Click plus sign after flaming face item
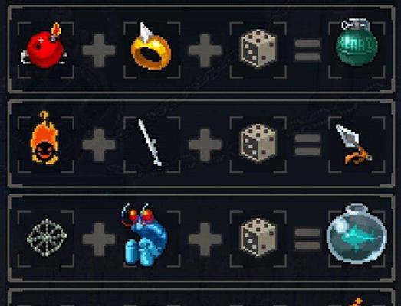401x306 pixels. pyautogui.click(x=99, y=145)
